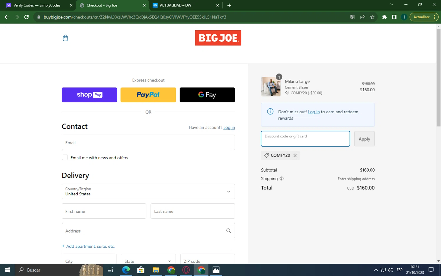Open Microsoft Store from the taskbar
This screenshot has width=441, height=276.
click(141, 270)
